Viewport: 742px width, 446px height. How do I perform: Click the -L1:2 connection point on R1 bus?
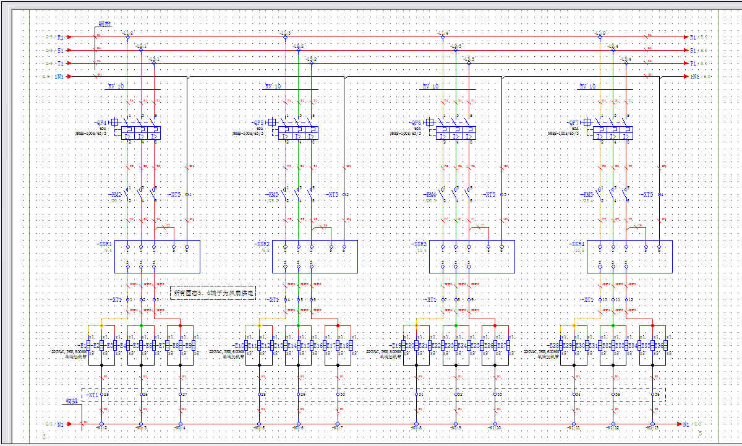click(x=128, y=37)
